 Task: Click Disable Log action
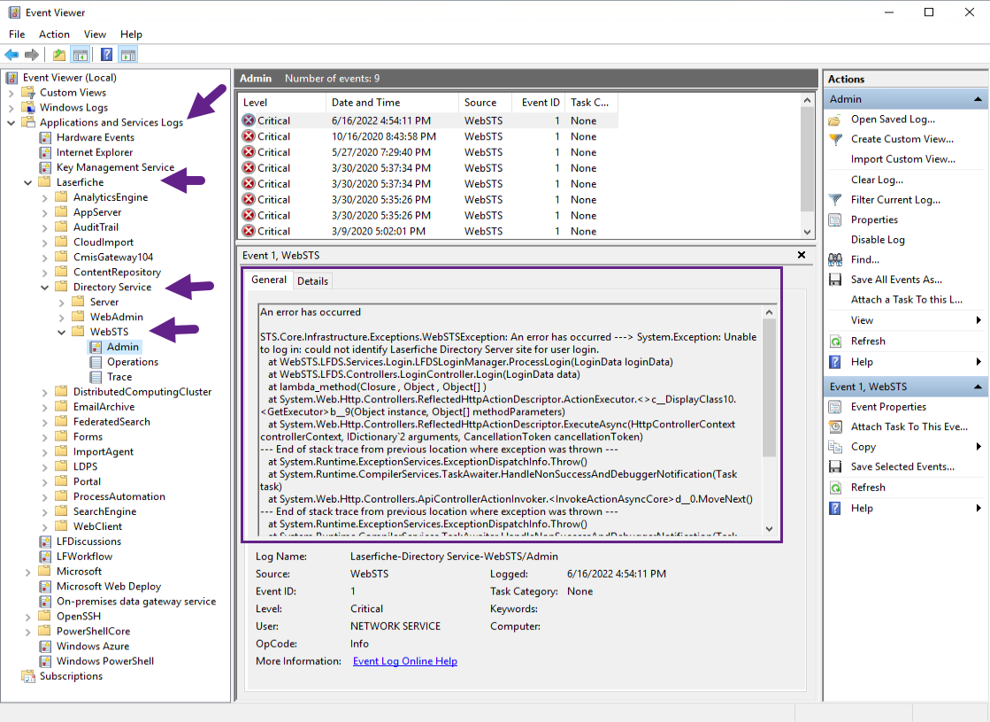click(x=878, y=240)
